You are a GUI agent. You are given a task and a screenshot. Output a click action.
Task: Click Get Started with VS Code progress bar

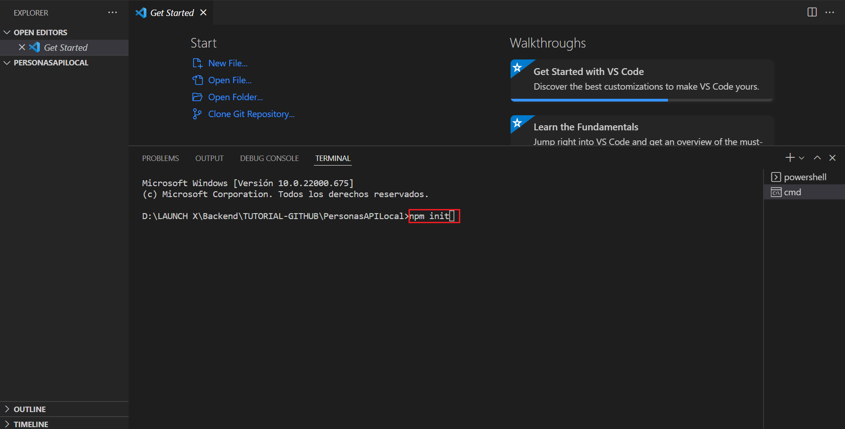pos(642,100)
